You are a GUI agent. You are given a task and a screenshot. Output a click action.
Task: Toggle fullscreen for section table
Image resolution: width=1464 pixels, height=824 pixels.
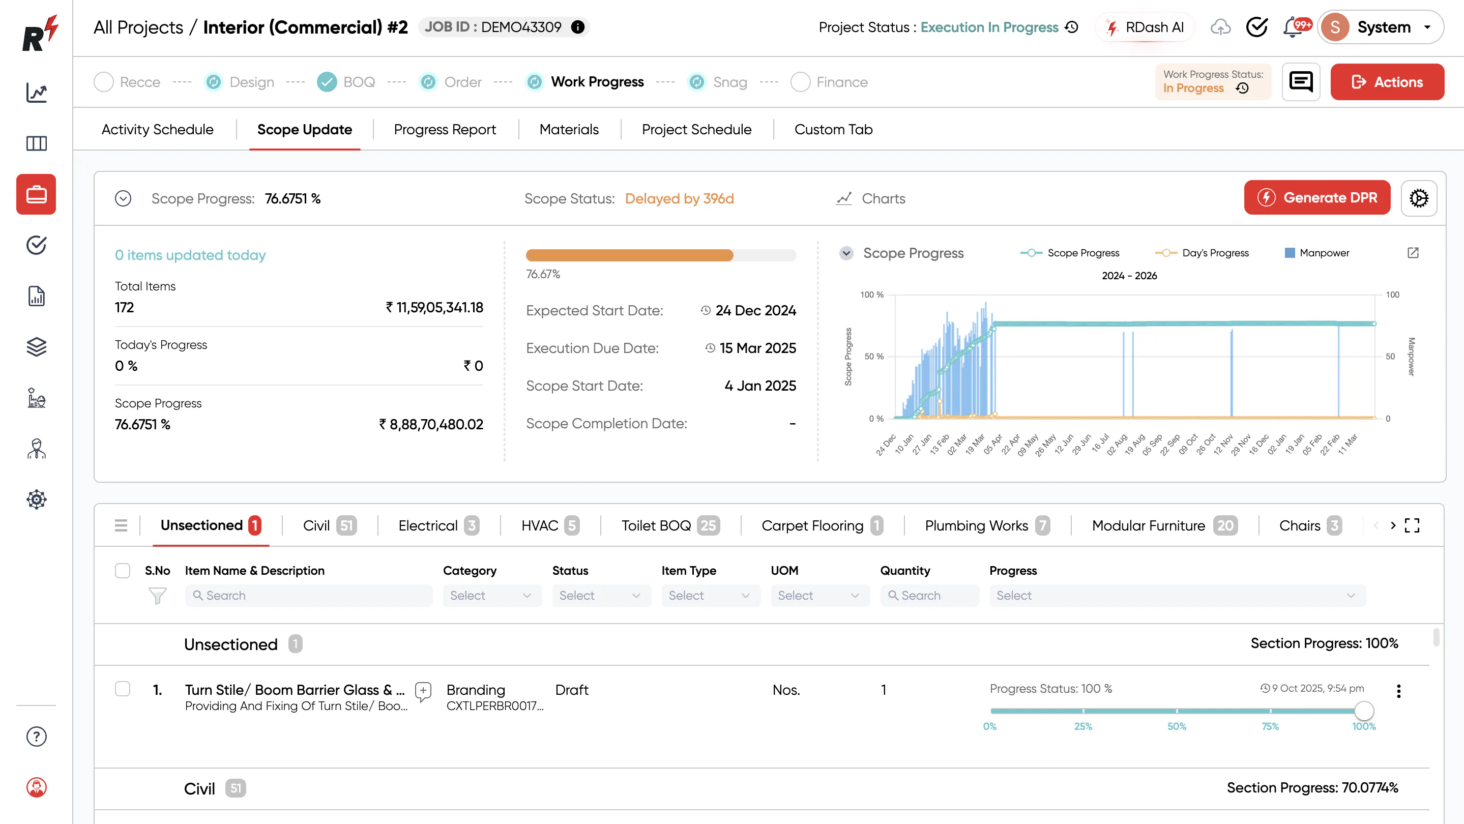coord(1412,525)
